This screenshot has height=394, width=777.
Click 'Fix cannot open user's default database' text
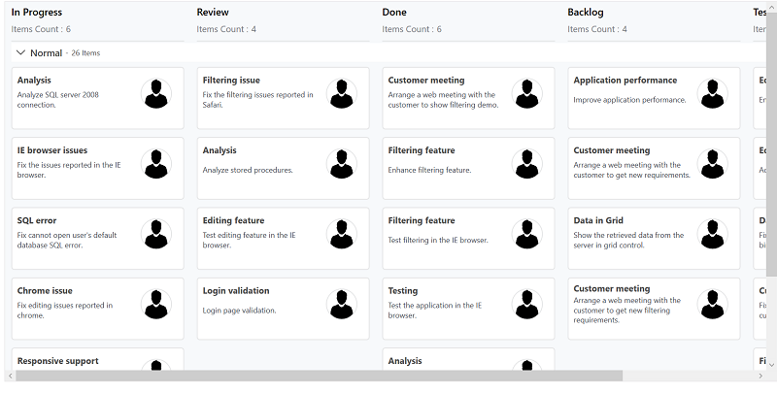[x=67, y=240]
